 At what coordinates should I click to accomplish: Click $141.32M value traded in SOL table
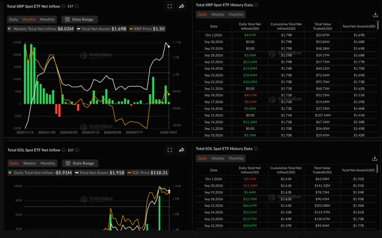click(x=322, y=186)
